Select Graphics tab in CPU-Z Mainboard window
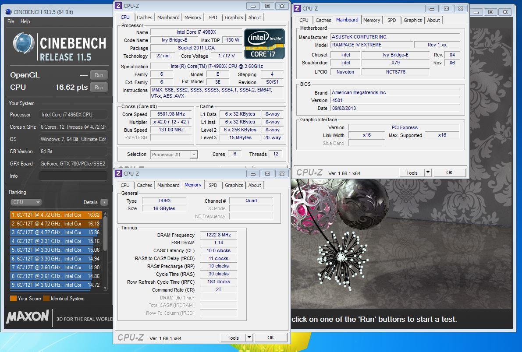 click(x=412, y=20)
